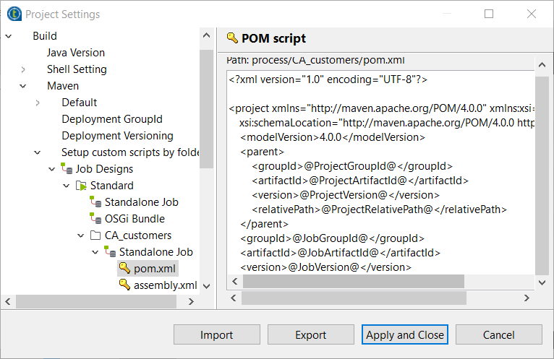This screenshot has height=359, width=554.
Task: Click the Export button
Action: [x=311, y=334]
